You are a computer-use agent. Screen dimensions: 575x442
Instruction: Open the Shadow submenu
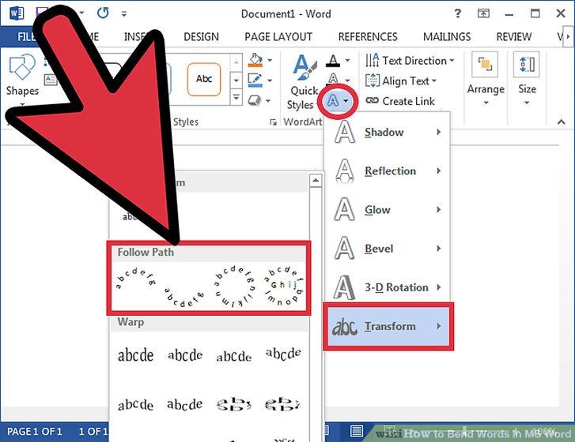pos(387,132)
